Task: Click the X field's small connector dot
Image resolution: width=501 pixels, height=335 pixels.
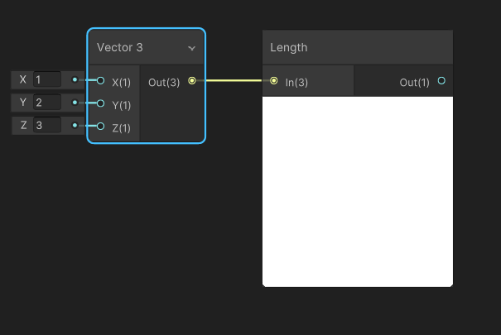Action: [x=75, y=79]
